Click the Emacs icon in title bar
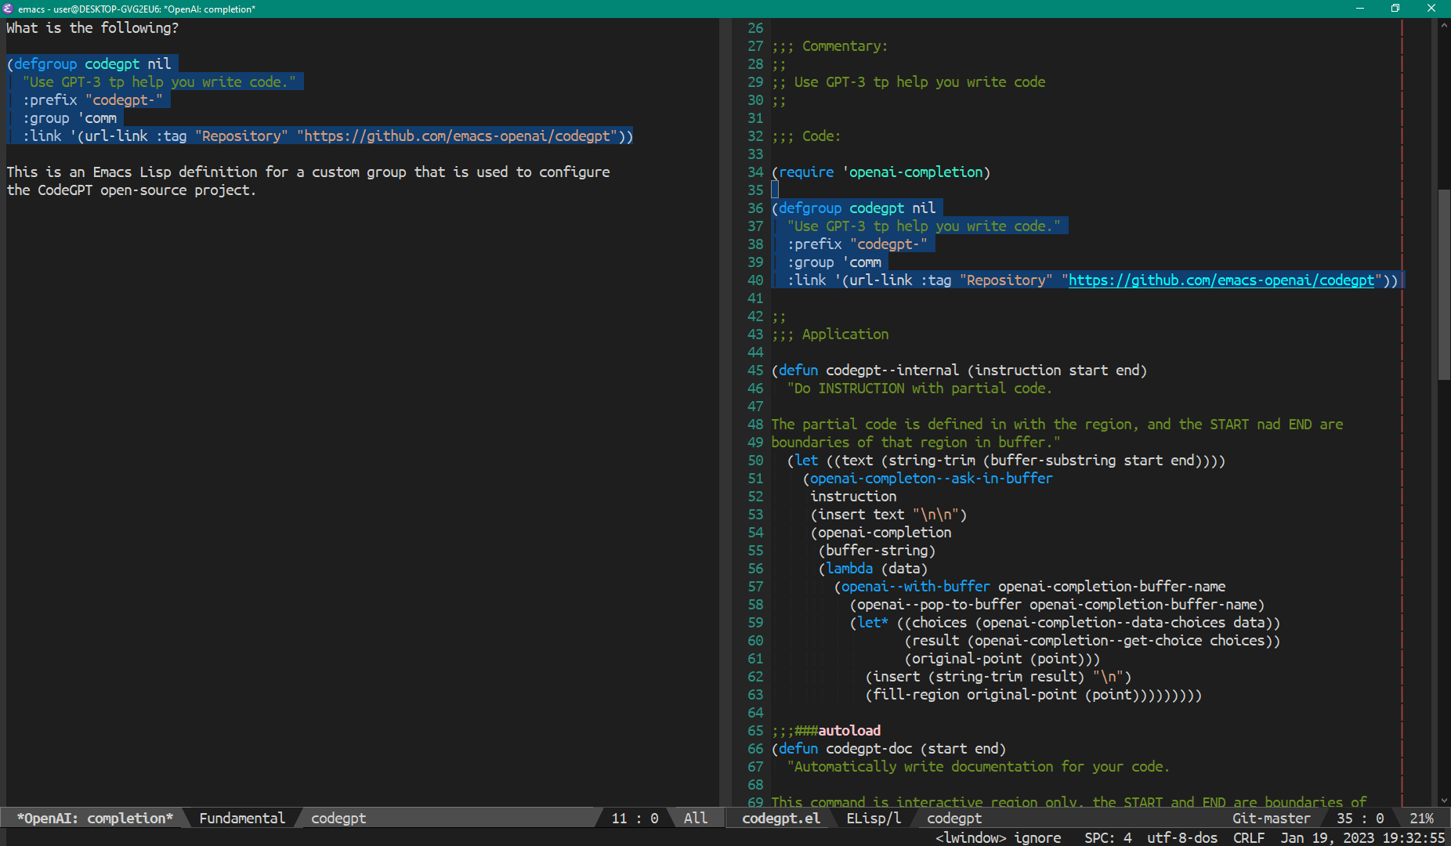1451x846 pixels. click(x=8, y=9)
